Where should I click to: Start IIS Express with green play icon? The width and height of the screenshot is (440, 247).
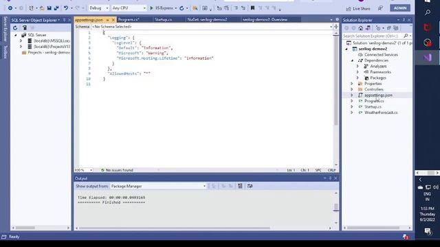coord(151,8)
